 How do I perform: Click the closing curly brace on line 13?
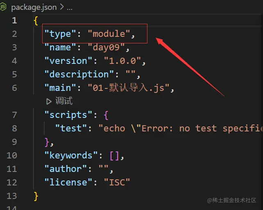point(36,196)
